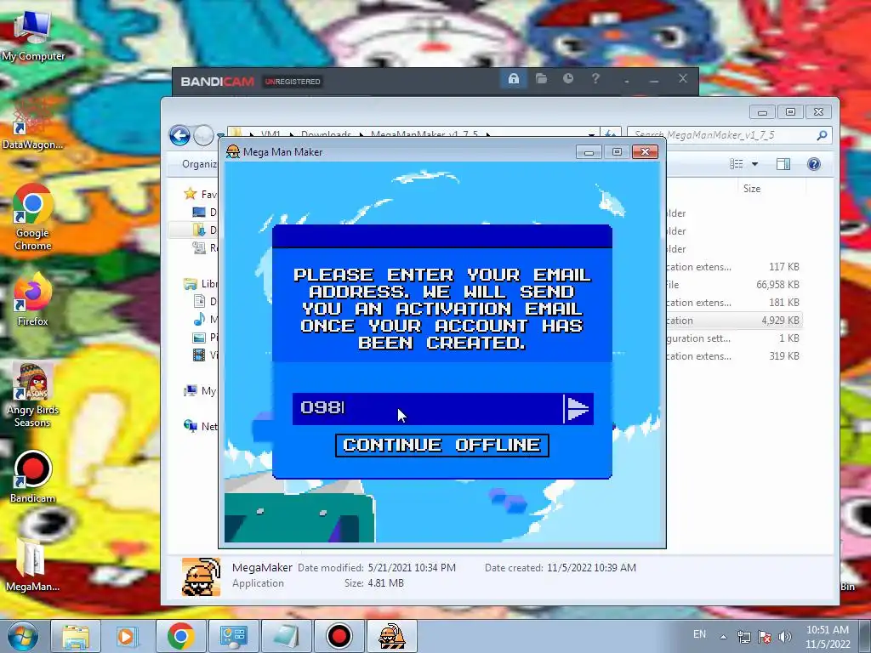Click the search magnifier icon in Explorer
The height and width of the screenshot is (653, 871).
(x=823, y=135)
